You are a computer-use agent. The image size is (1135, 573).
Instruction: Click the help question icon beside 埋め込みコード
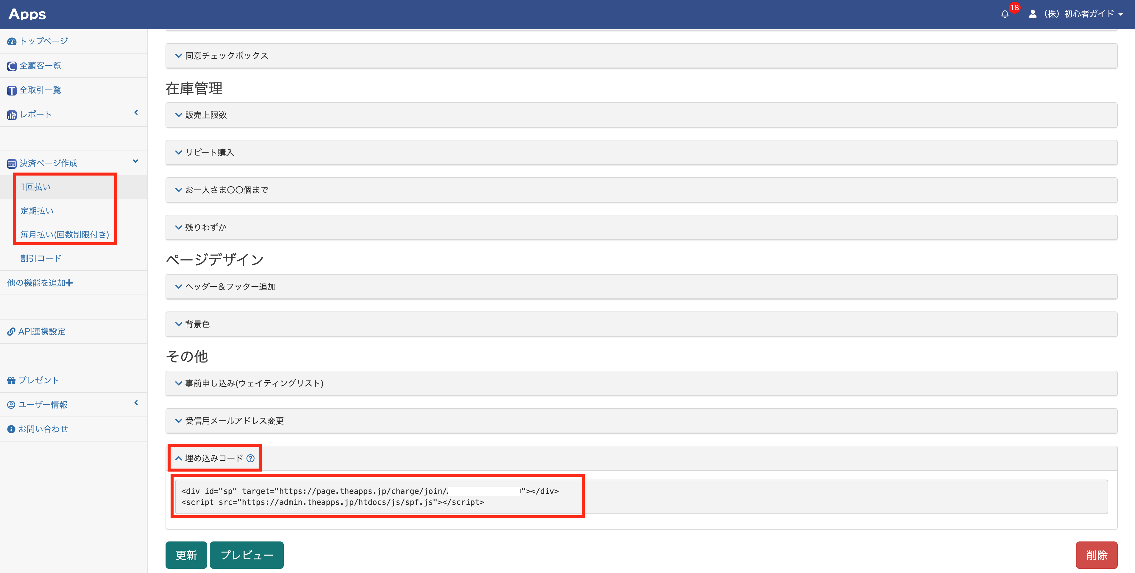[x=250, y=458]
